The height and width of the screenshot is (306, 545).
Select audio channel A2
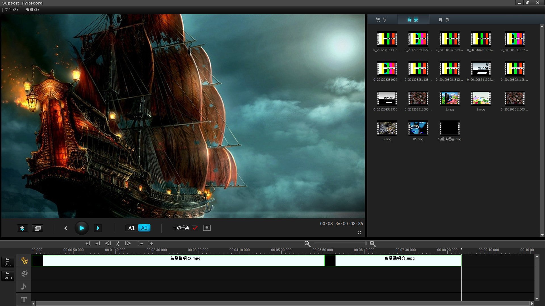(144, 228)
